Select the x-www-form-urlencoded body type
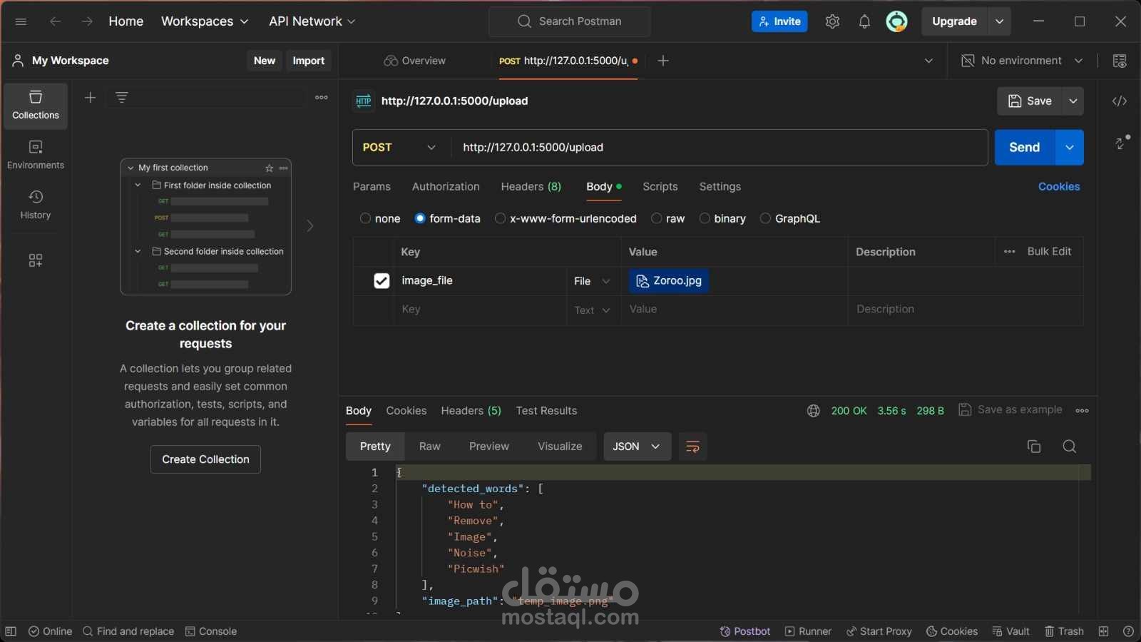 (x=500, y=218)
